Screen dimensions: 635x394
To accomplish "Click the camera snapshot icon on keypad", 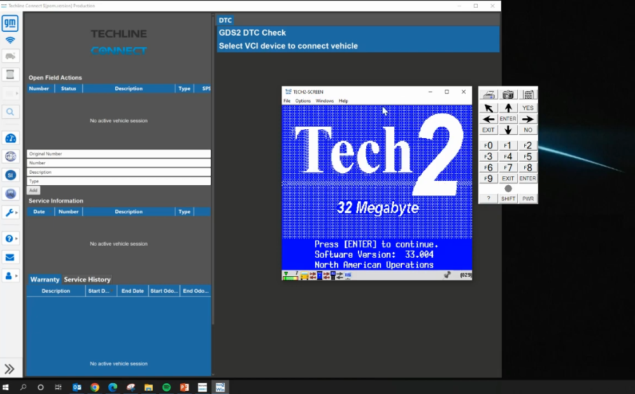I will pos(508,95).
